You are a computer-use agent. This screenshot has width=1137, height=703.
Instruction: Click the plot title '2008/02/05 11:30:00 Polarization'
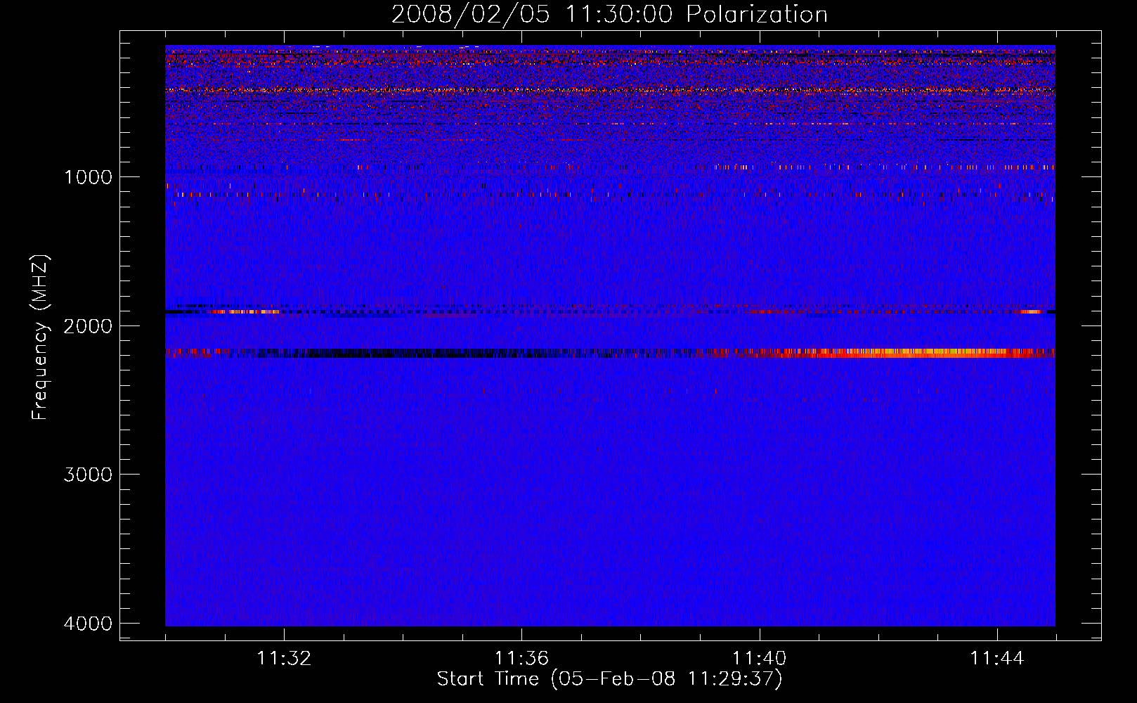[609, 14]
